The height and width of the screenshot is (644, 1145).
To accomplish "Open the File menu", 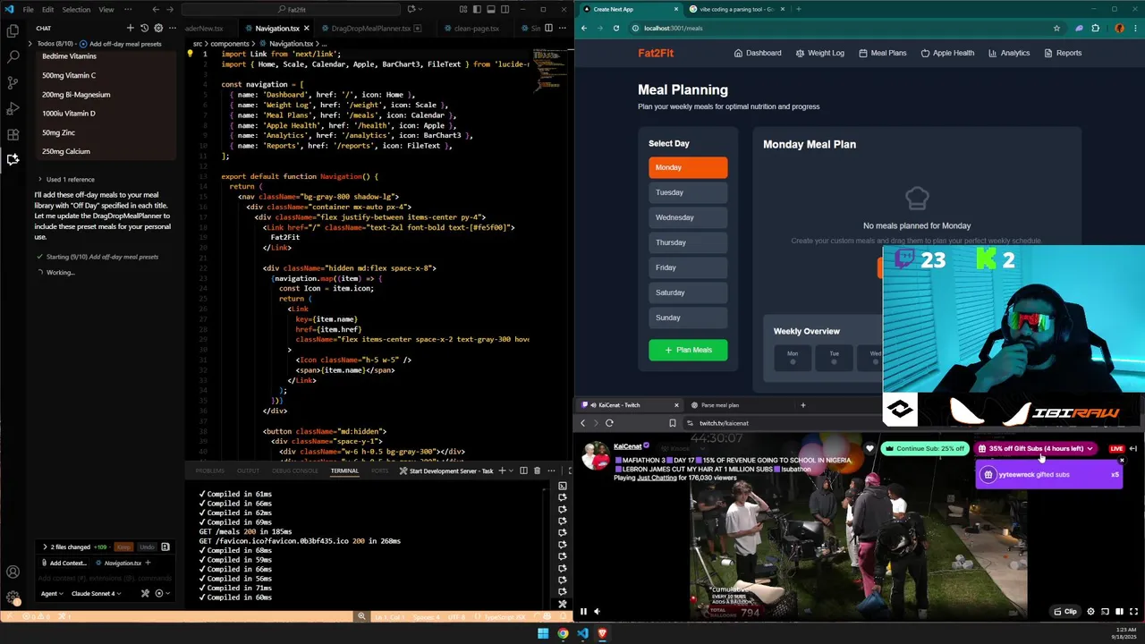I will pos(29,9).
